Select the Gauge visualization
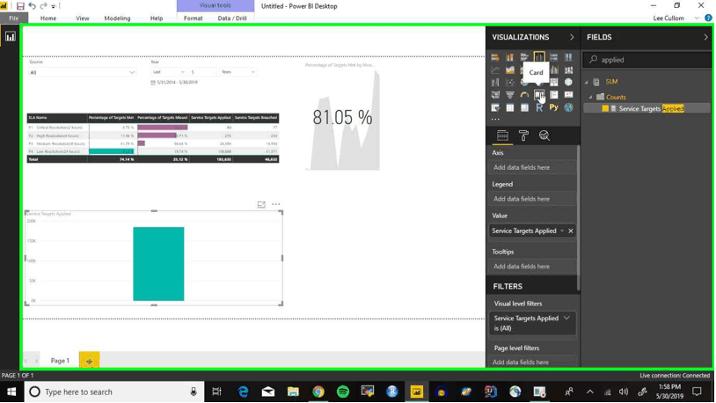This screenshot has height=403, width=716. 524,94
